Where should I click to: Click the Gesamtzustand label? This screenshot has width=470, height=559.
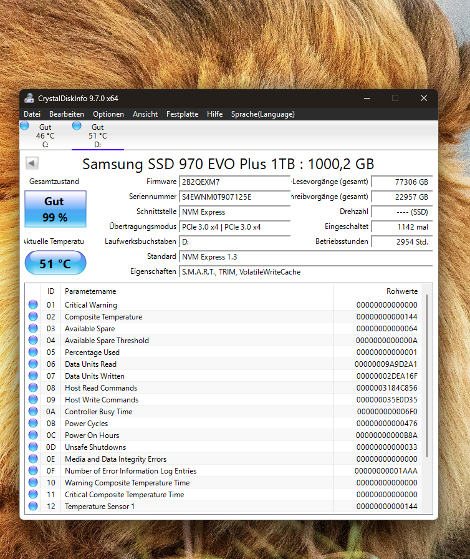pos(54,182)
